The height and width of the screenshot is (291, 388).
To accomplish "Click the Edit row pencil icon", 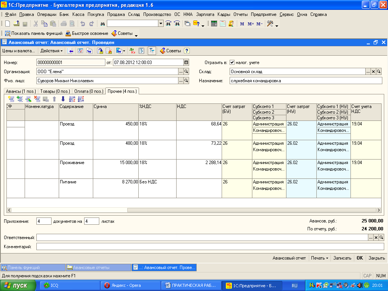I will click(x=28, y=99).
